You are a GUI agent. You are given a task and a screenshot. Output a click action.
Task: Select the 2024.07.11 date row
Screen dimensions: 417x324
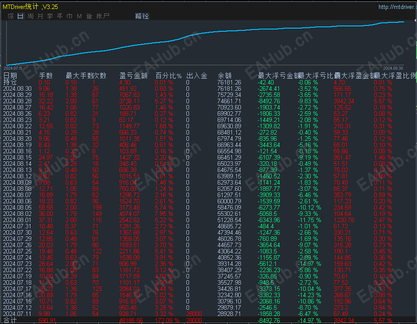[x=17, y=314]
